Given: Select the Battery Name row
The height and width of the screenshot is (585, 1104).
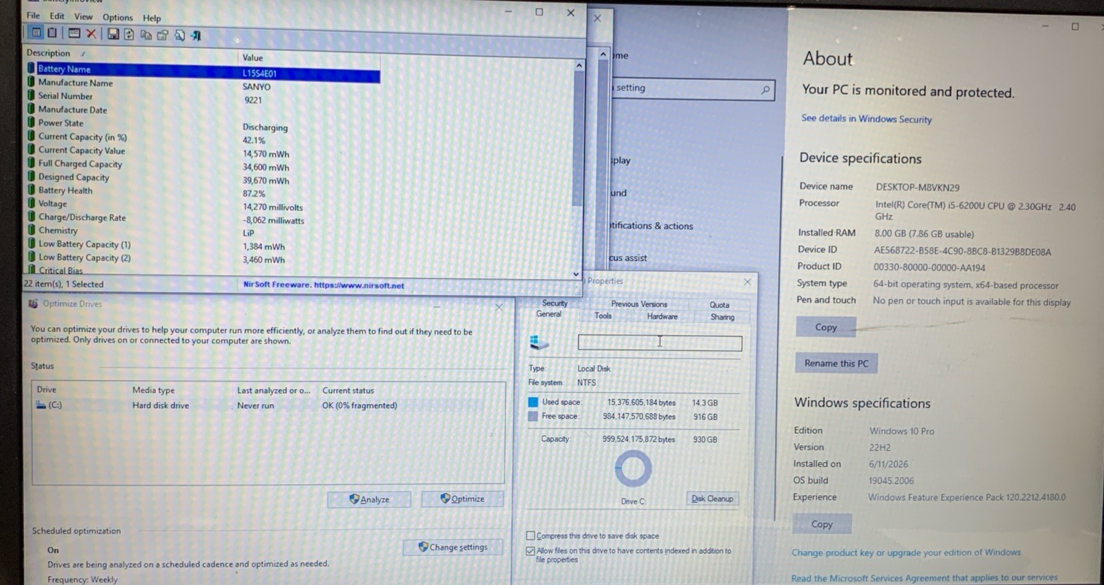Looking at the screenshot, I should coord(202,70).
